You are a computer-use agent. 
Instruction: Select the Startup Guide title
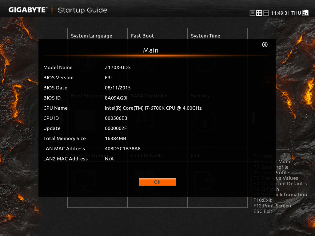click(x=82, y=10)
